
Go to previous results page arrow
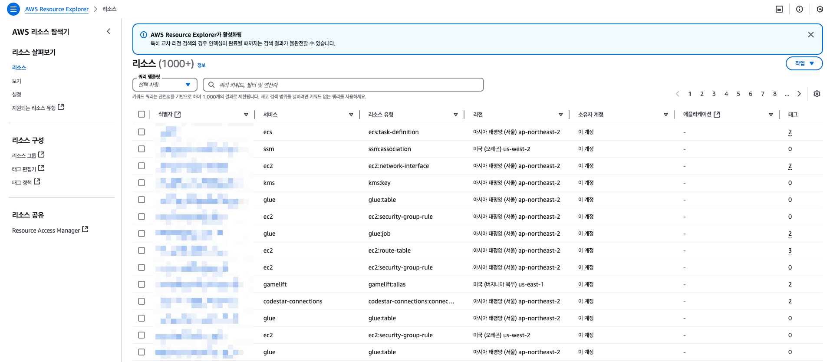click(x=678, y=94)
